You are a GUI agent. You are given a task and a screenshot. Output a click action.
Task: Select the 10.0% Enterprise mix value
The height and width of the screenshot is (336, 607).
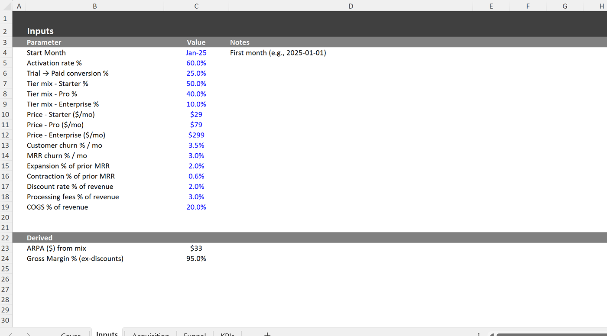coord(196,104)
